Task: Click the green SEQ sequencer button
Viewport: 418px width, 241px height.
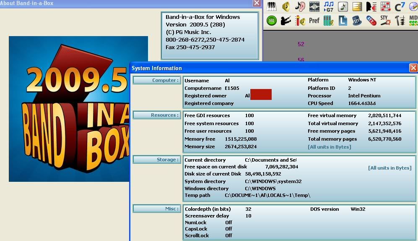Action: pyautogui.click(x=271, y=21)
